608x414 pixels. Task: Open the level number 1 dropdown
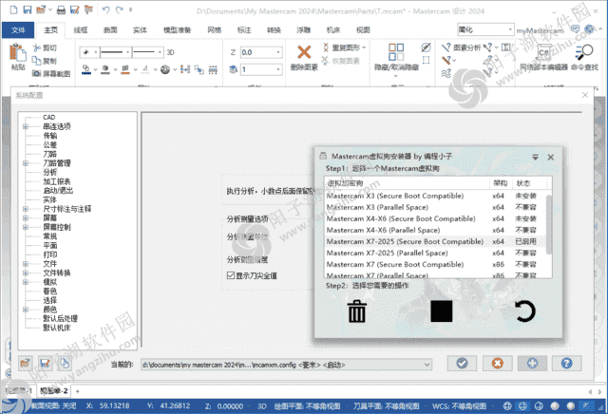coord(278,69)
